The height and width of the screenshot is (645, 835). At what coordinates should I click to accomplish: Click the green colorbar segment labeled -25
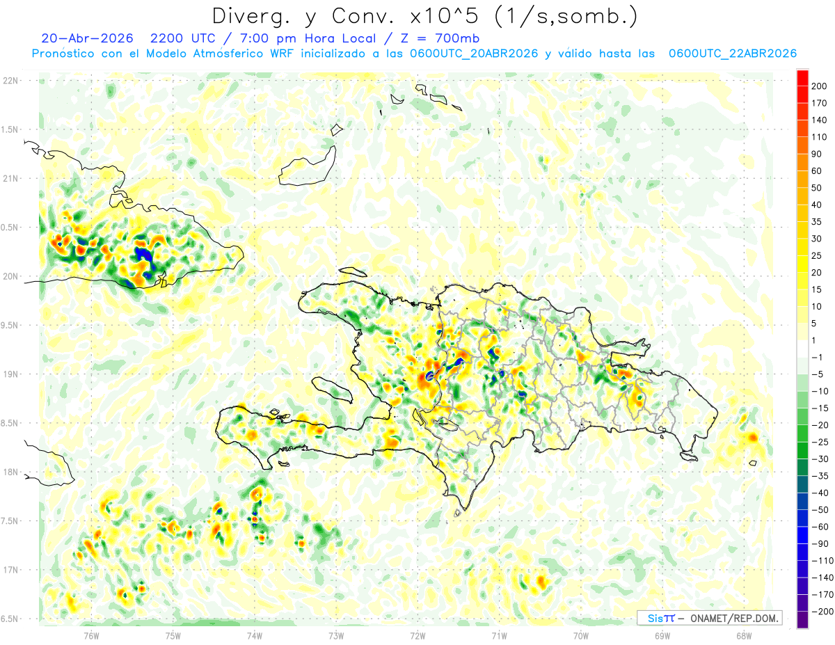[x=802, y=433]
